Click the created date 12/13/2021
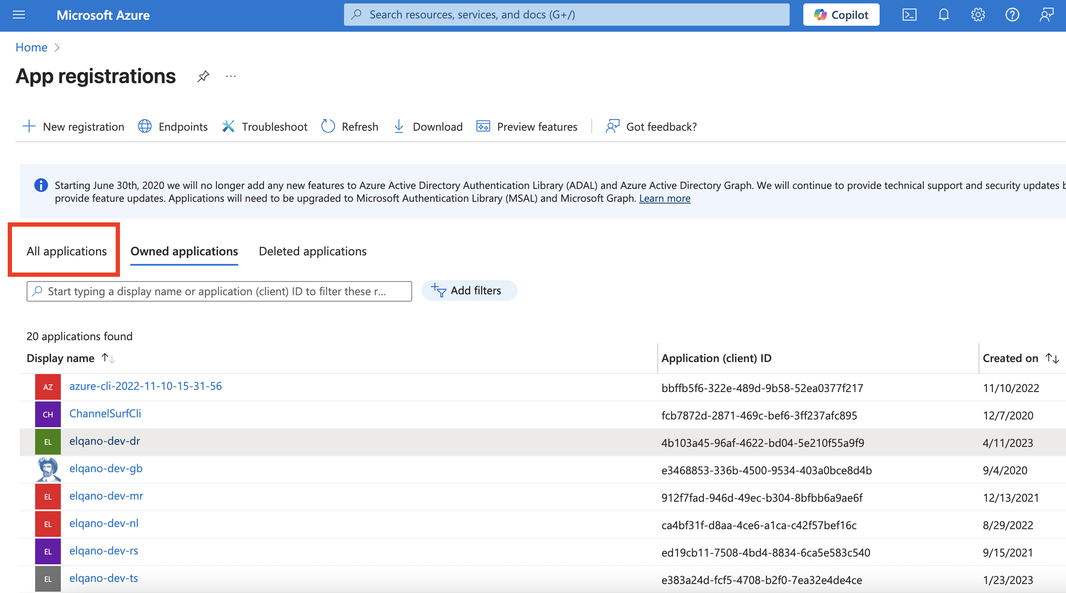 pos(1011,497)
